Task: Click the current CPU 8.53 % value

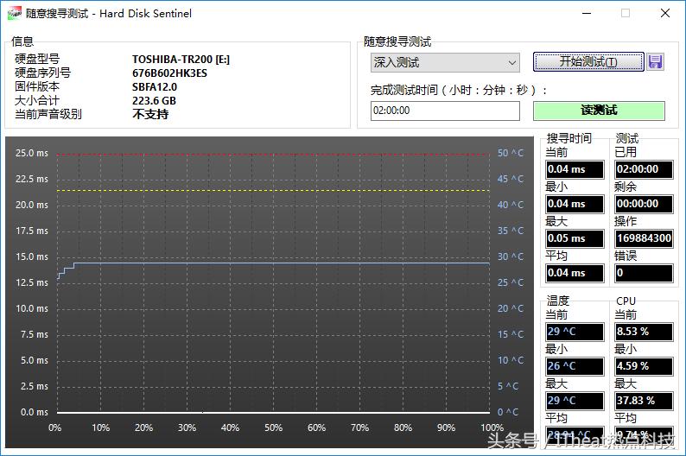Action: tap(644, 332)
